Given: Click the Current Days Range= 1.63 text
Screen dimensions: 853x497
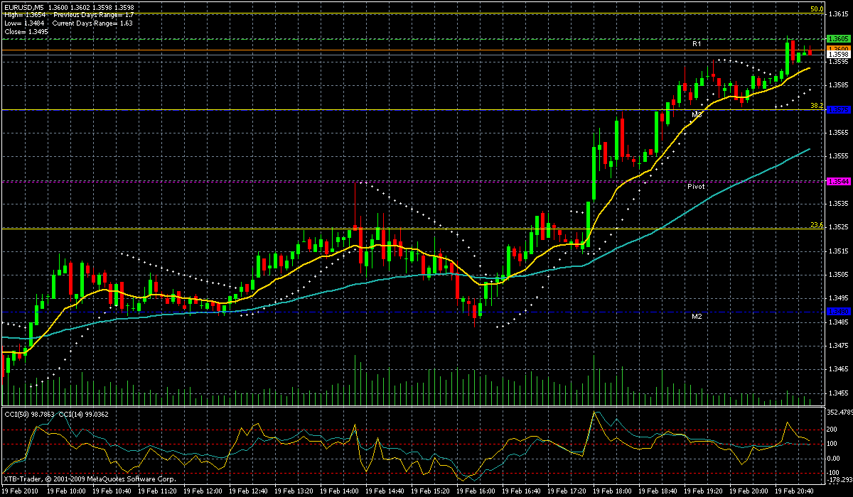Looking at the screenshot, I should (x=92, y=23).
